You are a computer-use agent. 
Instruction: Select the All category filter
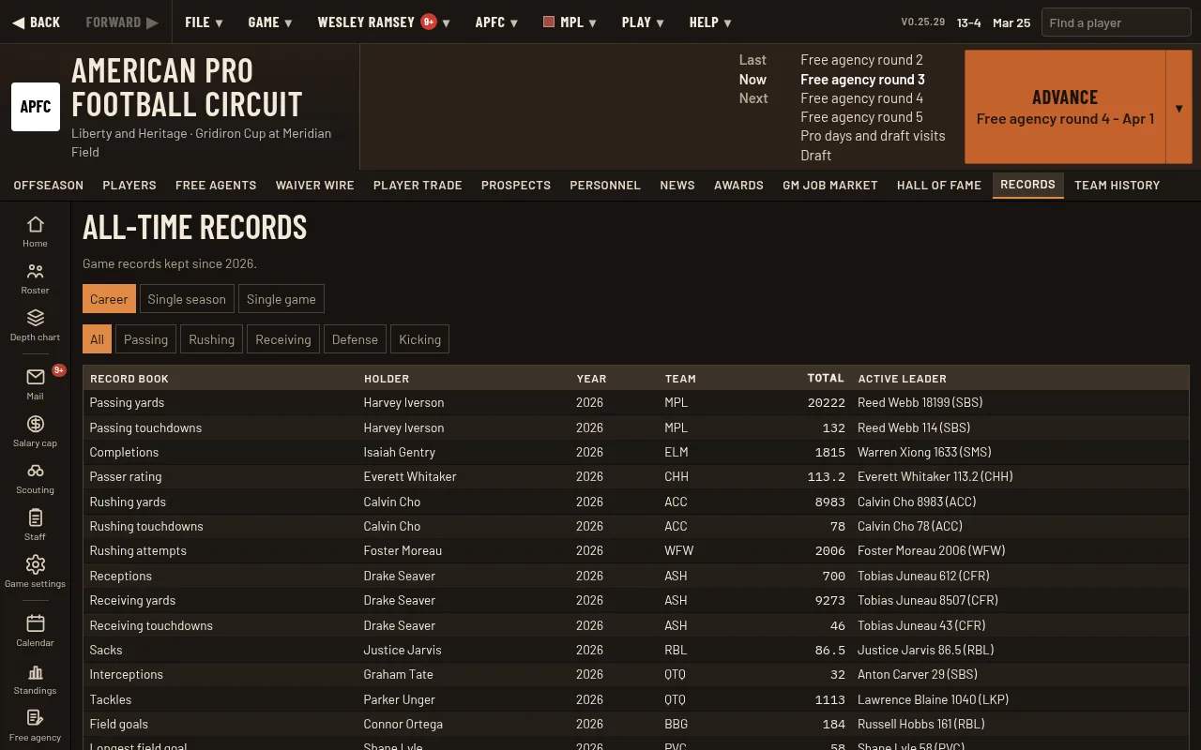click(98, 339)
